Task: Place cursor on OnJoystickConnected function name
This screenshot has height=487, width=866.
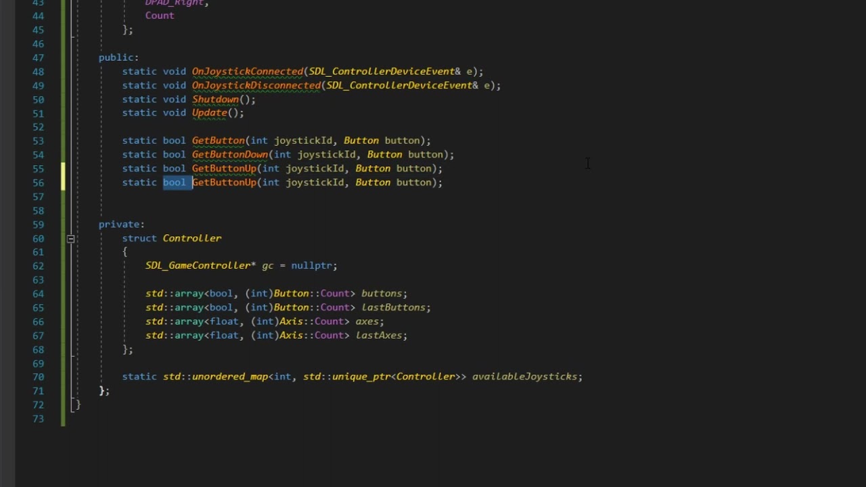Action: (x=248, y=72)
